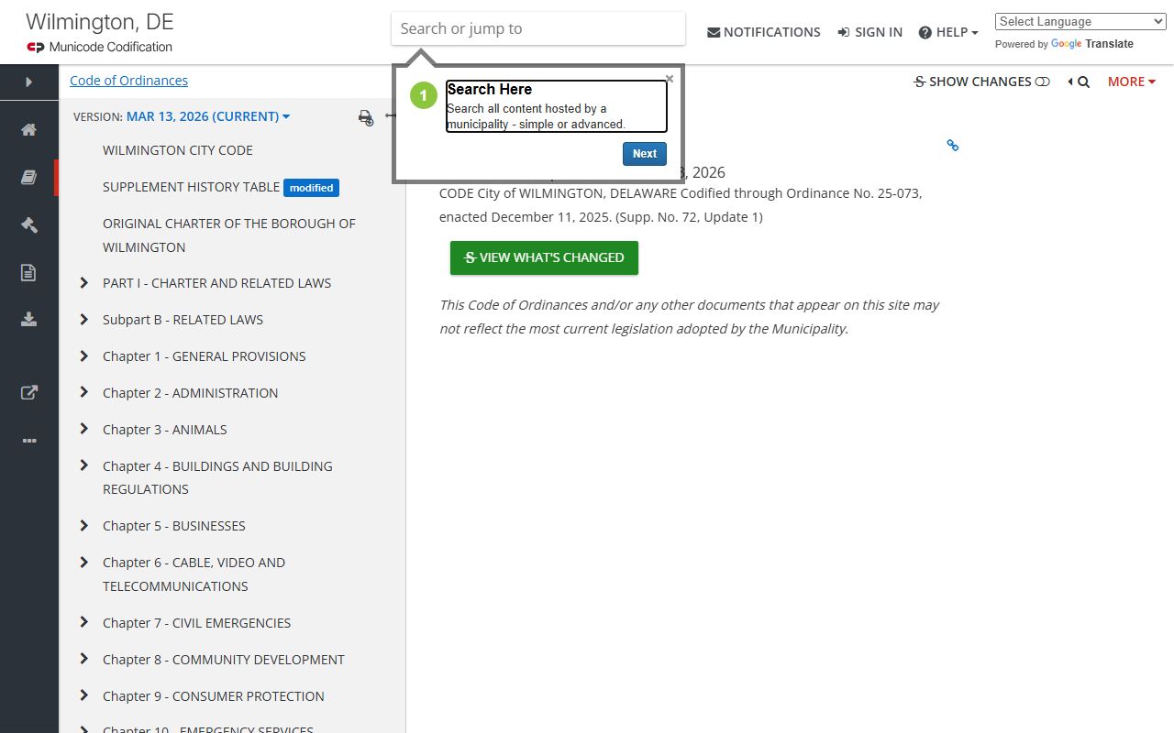Click the gavel icon in sidebar

[x=29, y=224]
